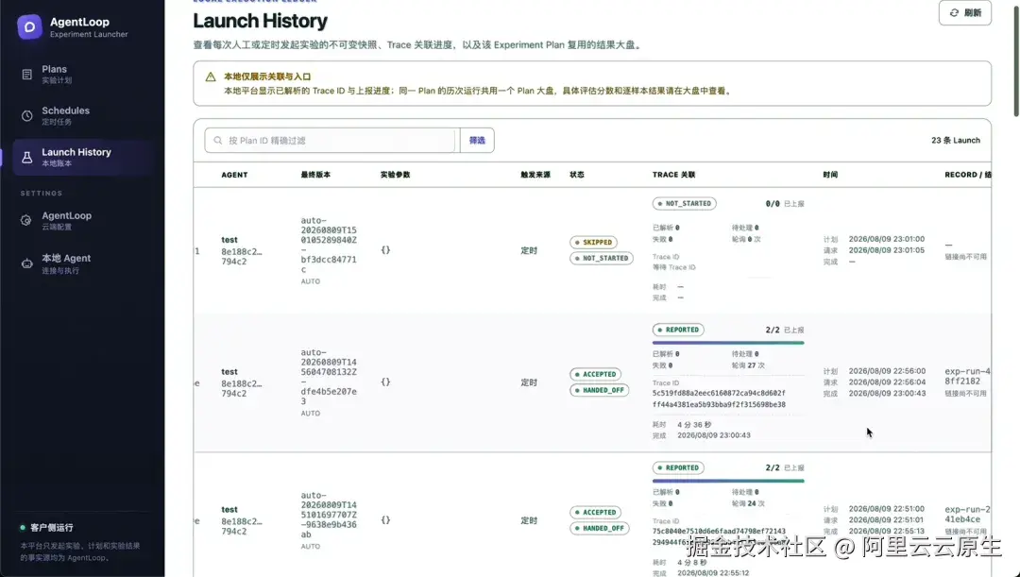Click the NOT_STARTED badge under SKIPPED

[601, 258]
